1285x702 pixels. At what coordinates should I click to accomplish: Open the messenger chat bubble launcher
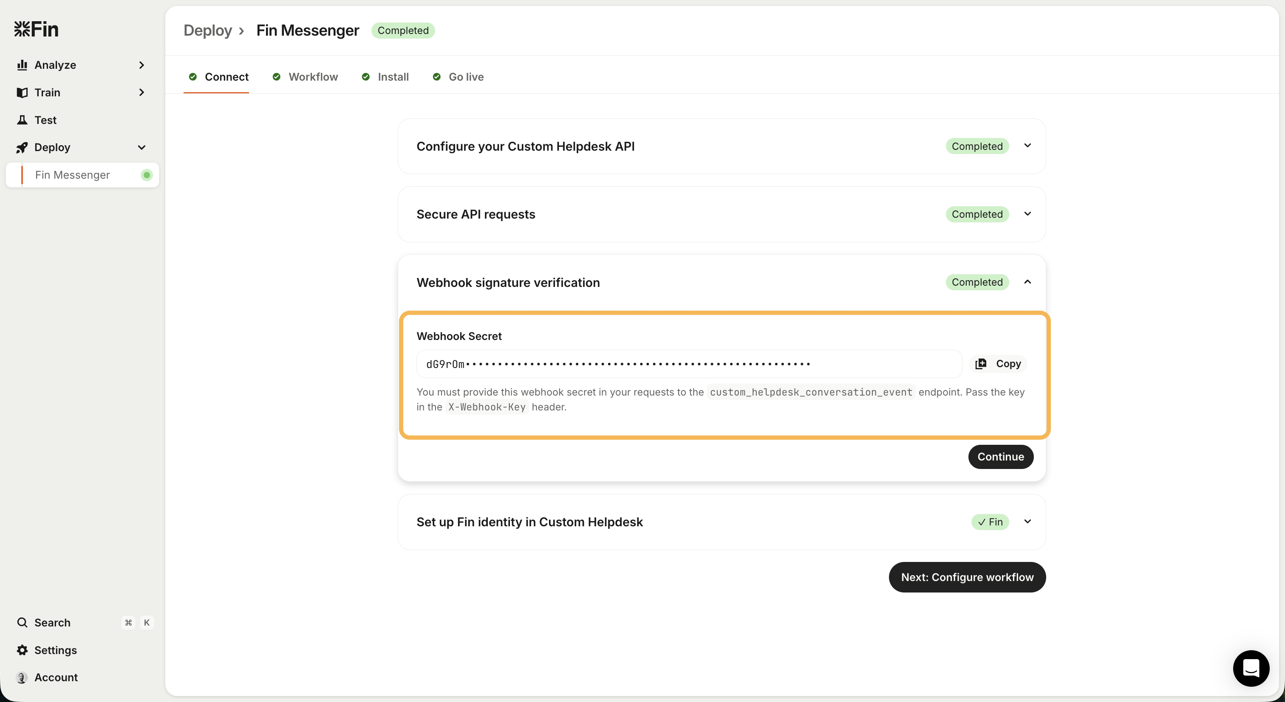pyautogui.click(x=1251, y=668)
